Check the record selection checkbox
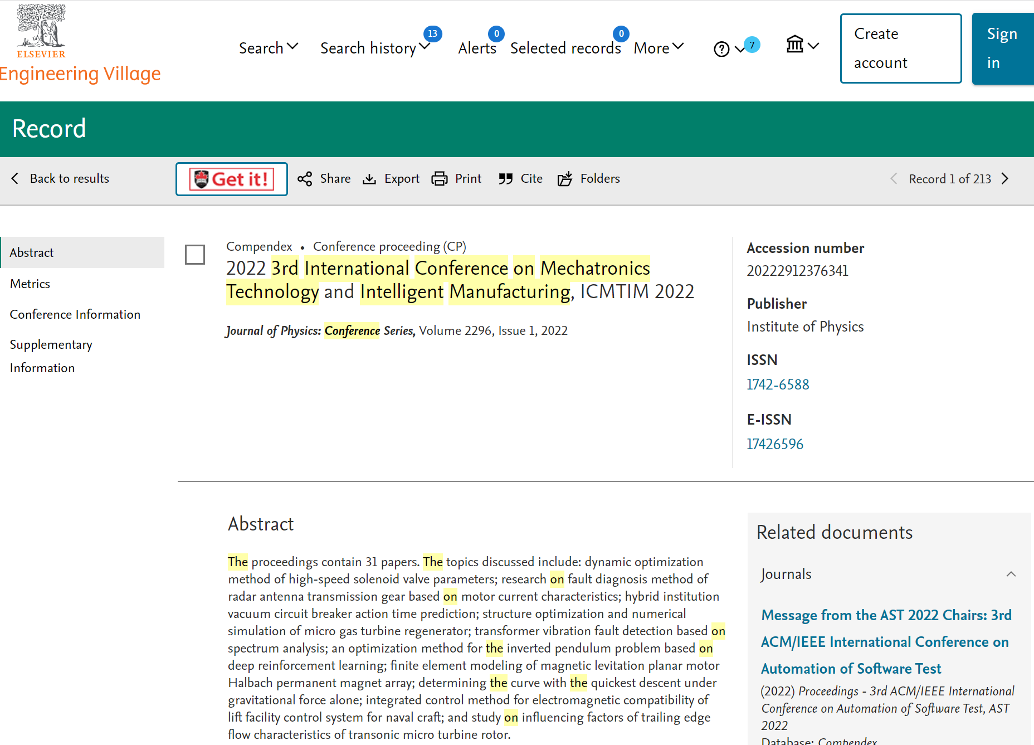1034x745 pixels. coord(195,255)
